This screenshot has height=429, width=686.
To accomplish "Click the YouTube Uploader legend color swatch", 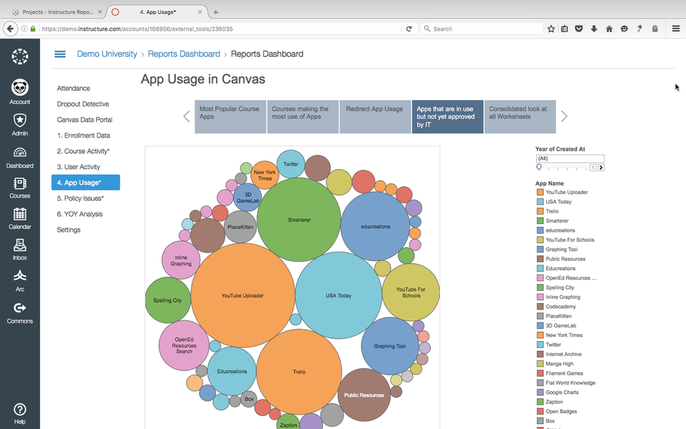I will [x=540, y=192].
